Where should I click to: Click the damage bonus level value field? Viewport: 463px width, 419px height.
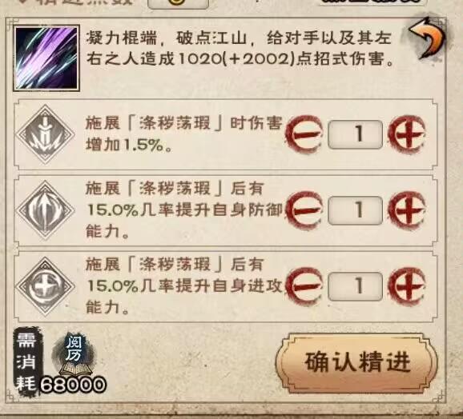click(355, 134)
